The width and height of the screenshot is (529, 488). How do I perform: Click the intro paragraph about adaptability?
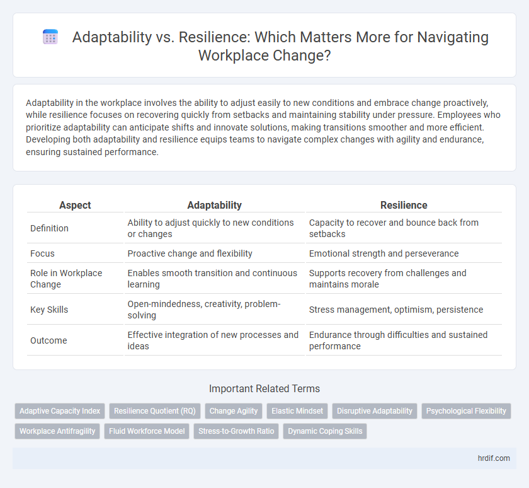tap(263, 127)
